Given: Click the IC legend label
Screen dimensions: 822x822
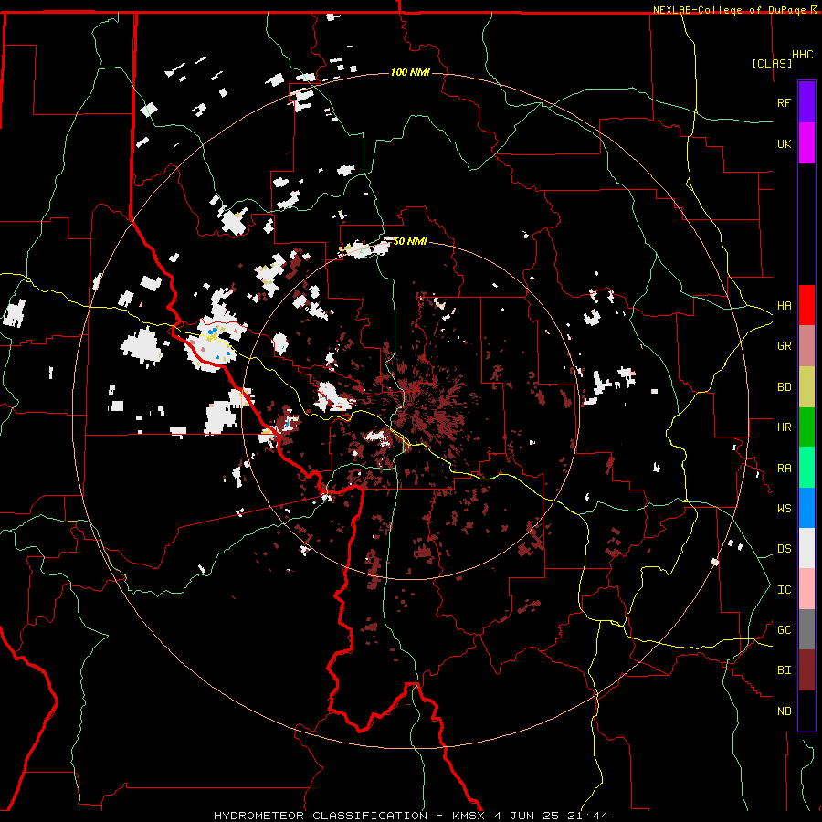Looking at the screenshot, I should [785, 590].
